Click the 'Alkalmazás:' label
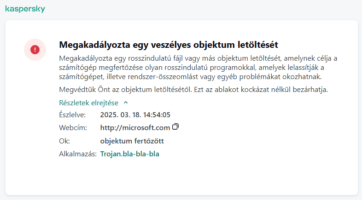 click(x=78, y=154)
